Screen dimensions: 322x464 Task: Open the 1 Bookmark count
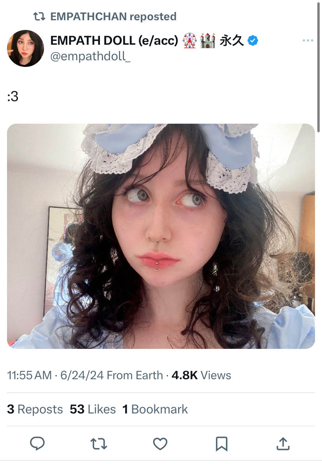(x=155, y=409)
